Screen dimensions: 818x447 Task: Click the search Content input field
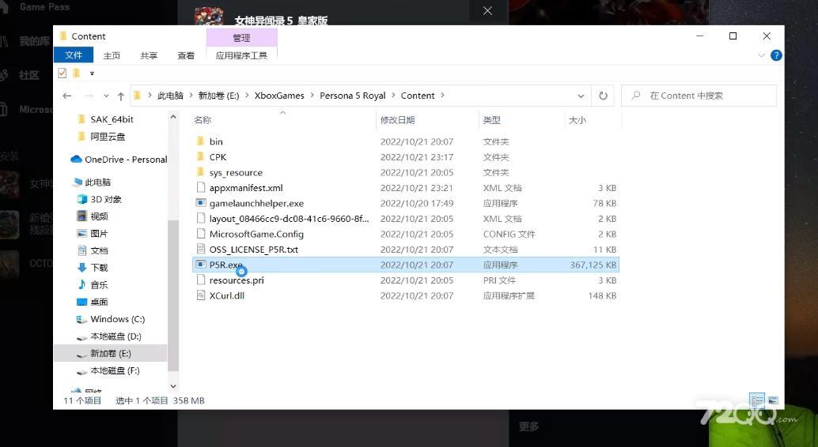pyautogui.click(x=699, y=96)
